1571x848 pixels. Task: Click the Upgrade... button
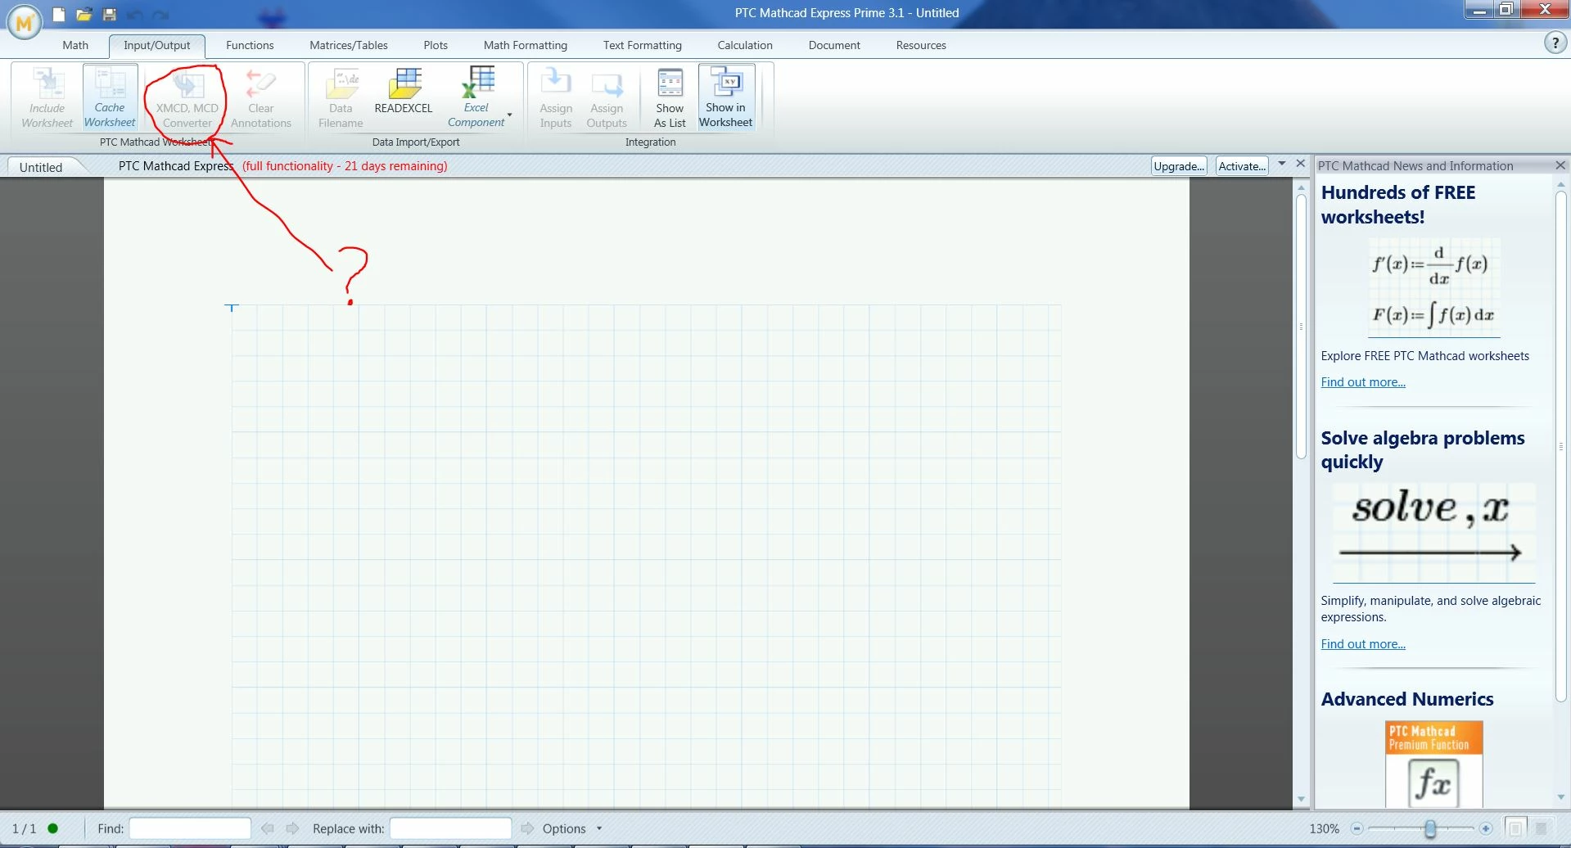pyautogui.click(x=1179, y=166)
